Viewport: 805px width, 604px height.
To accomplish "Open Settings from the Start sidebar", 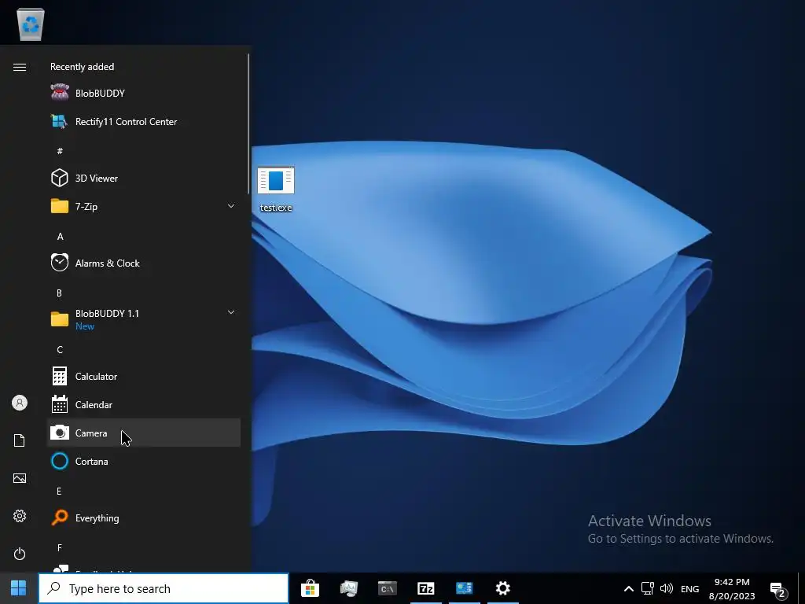I will coord(20,516).
